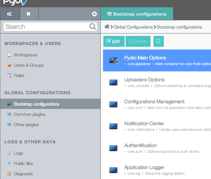Viewport: 211px width, 179px height.
Task: Click the Users & Groups folder icon
Action: coord(9,65)
